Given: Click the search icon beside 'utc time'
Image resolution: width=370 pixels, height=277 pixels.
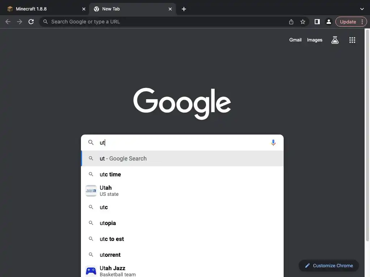Looking at the screenshot, I should pyautogui.click(x=91, y=174).
